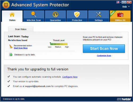Click the Start Scan Now recommended action link

pos(21,48)
